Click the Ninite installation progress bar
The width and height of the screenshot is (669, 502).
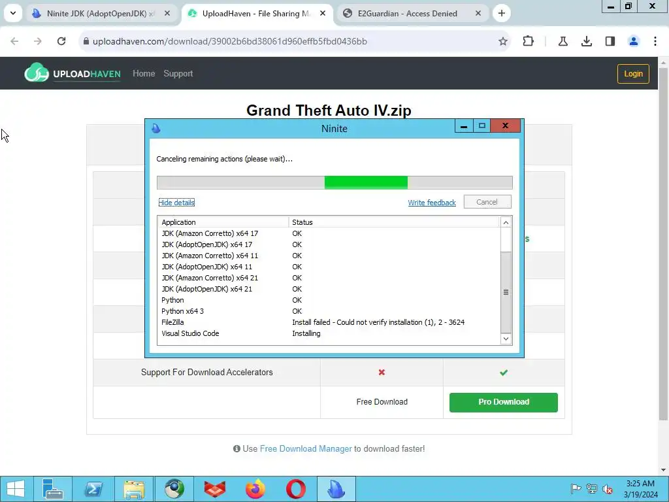coord(334,182)
